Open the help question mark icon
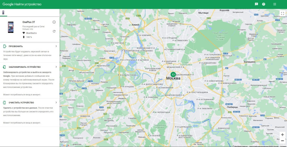Viewport: 287px width, 147px height. pyautogui.click(x=264, y=4)
